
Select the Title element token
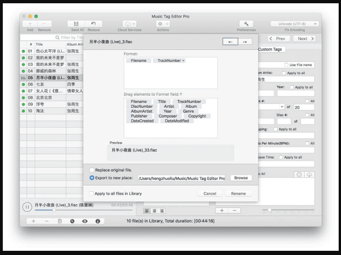click(x=162, y=102)
